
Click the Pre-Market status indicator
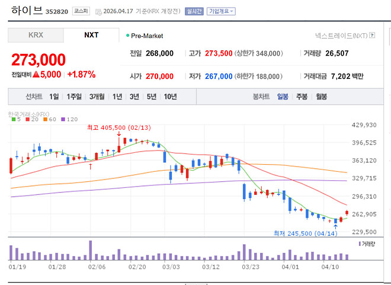[x=145, y=36]
